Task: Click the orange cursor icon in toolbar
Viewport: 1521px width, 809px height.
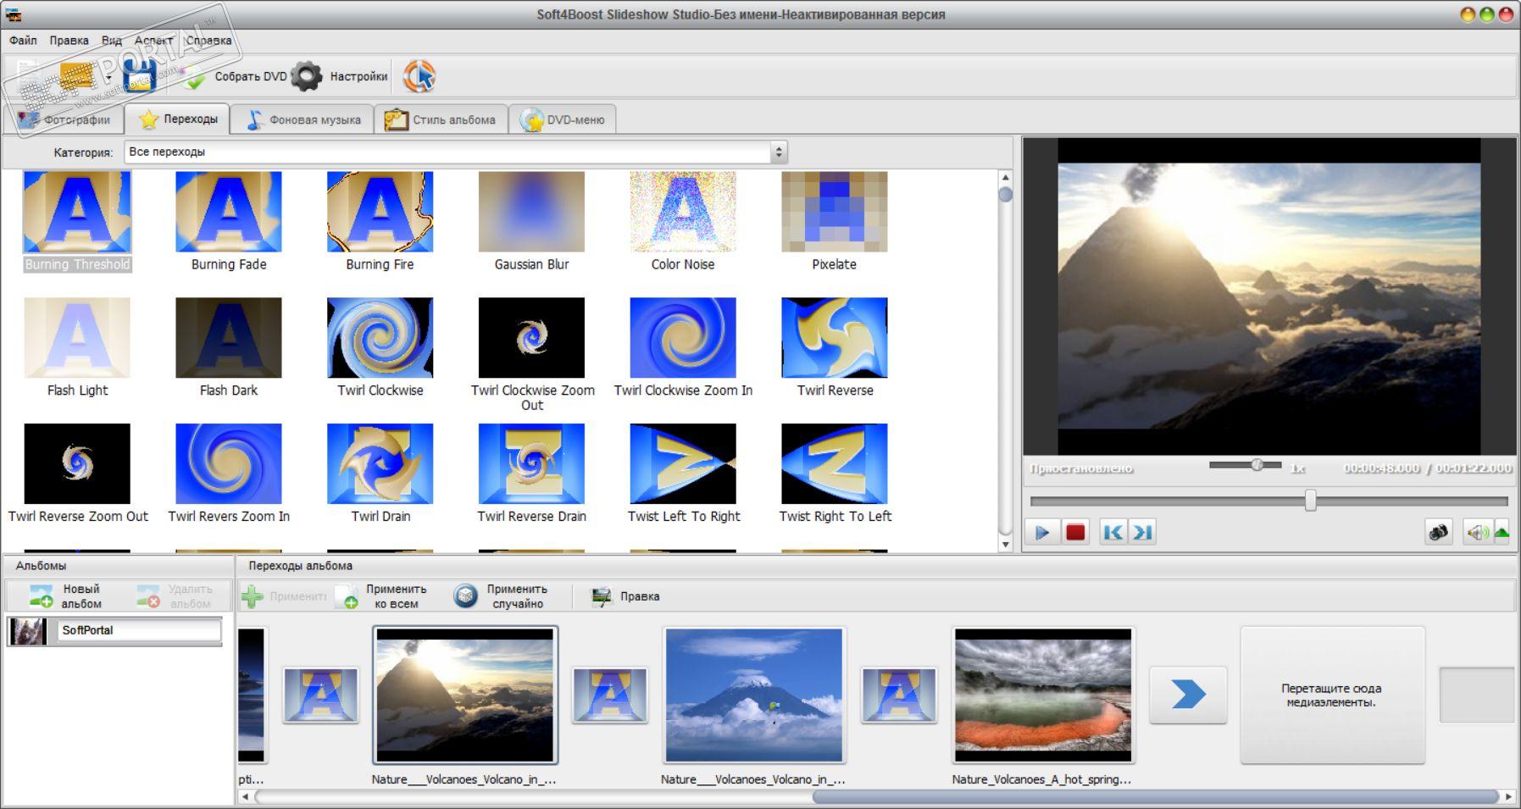Action: [x=419, y=76]
